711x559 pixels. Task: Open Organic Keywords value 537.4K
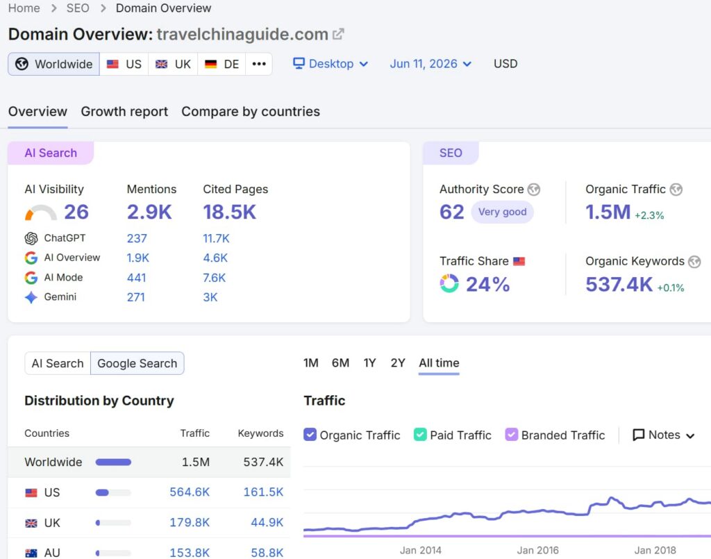(619, 284)
